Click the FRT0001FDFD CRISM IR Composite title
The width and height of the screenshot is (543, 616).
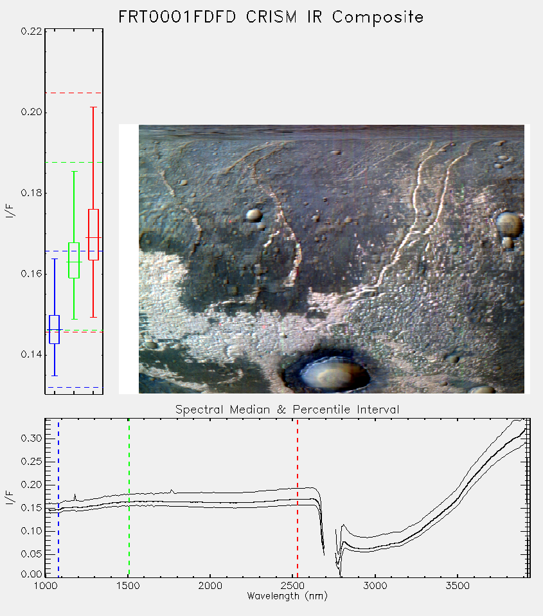[x=271, y=17]
